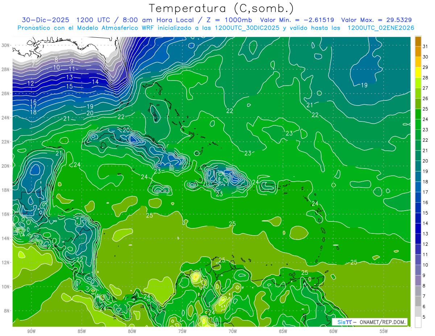Click the 17 contour label on the map
Viewport: 435px width, 336px height.
click(33, 107)
